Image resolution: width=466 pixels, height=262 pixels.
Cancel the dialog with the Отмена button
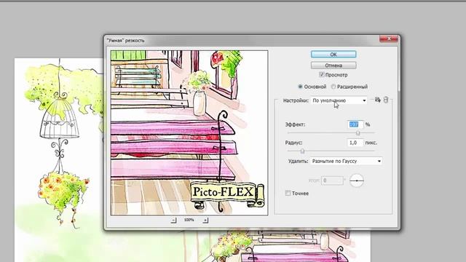[333, 65]
